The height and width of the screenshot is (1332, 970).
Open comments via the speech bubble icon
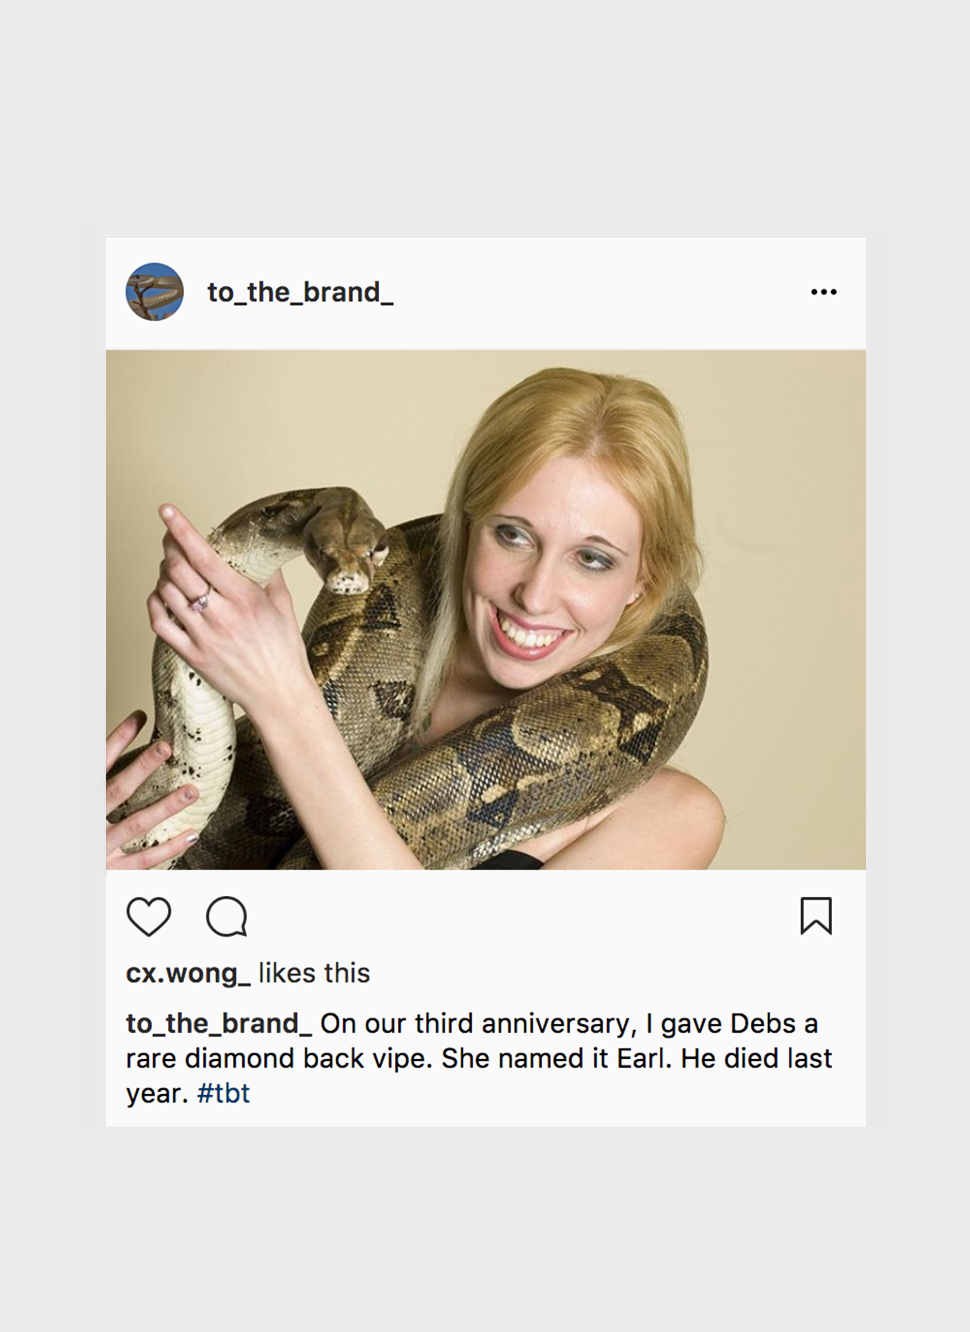tap(226, 916)
